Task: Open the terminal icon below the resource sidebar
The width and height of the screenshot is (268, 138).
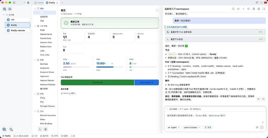Action: click(40, 129)
